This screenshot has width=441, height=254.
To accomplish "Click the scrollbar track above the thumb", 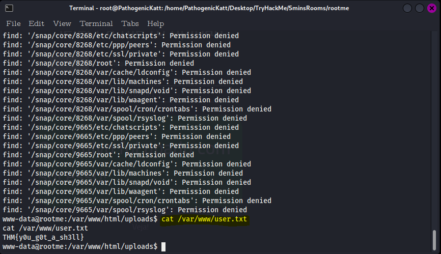I will click(434, 127).
